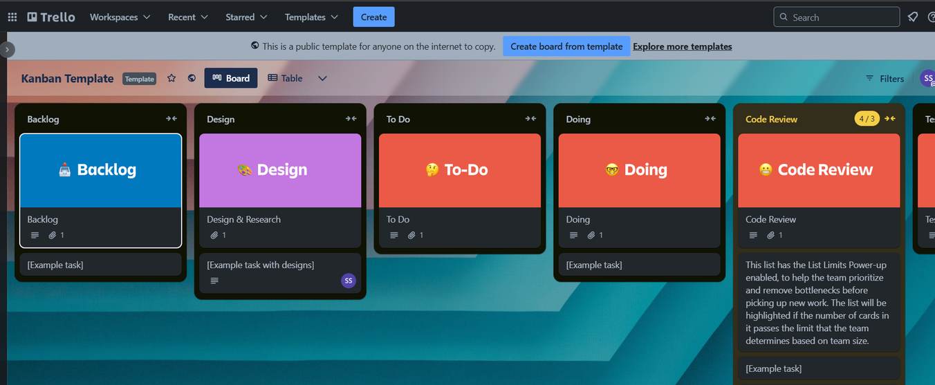Open the Recent dropdown menu
This screenshot has width=935, height=385.
tap(188, 17)
